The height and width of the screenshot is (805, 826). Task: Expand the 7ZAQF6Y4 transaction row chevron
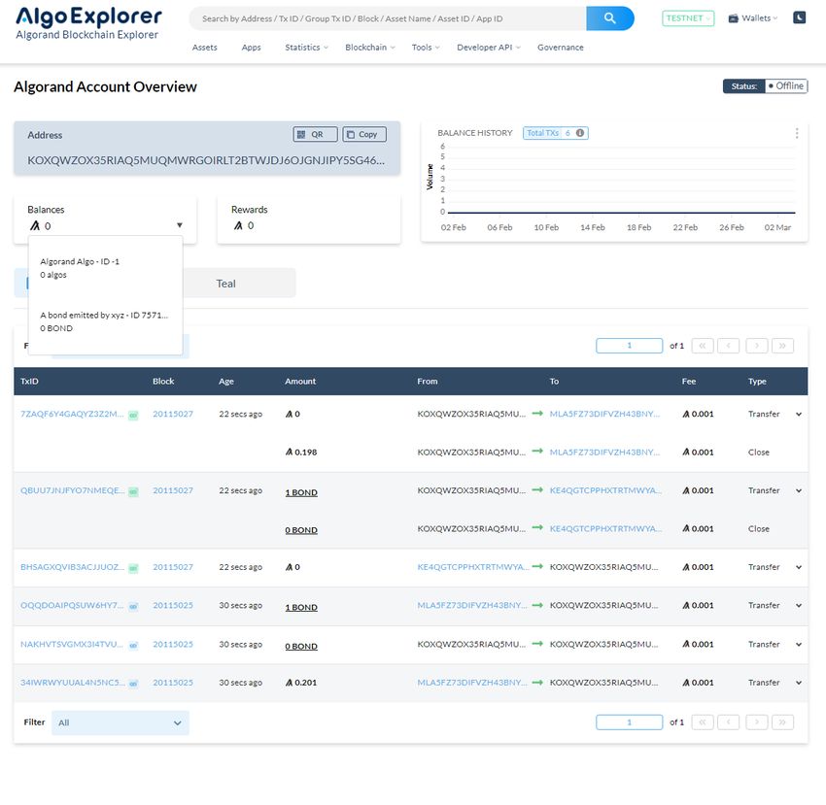(798, 414)
